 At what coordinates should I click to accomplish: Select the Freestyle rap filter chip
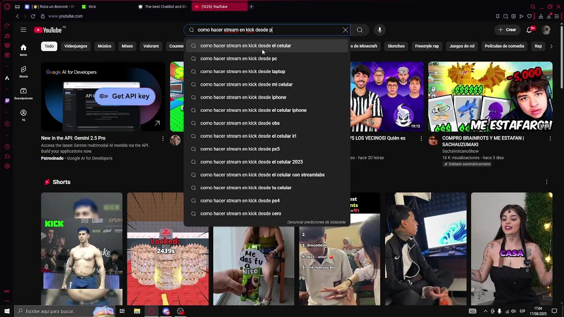(x=427, y=46)
